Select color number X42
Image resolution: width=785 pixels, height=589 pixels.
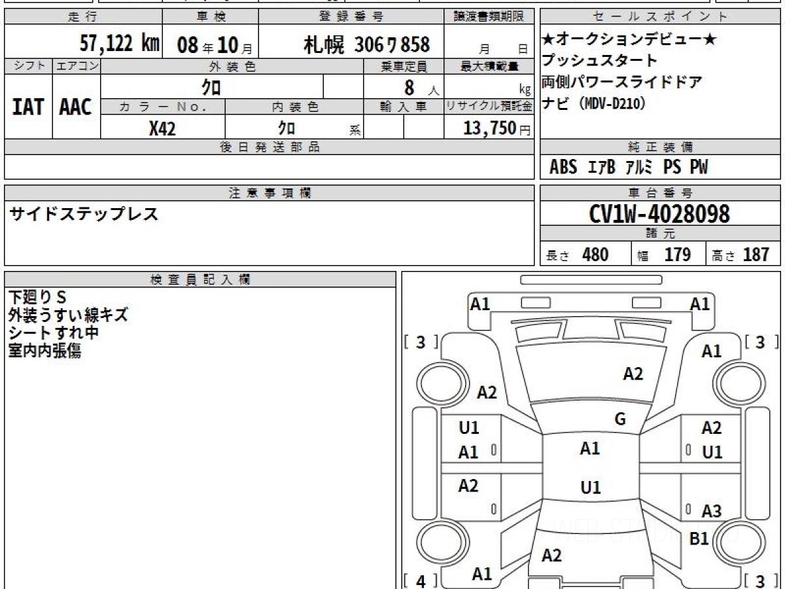click(162, 128)
